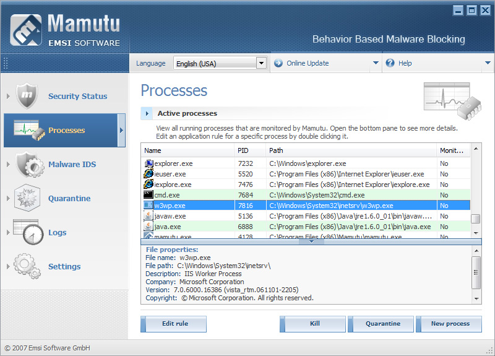Open the Settings section

click(x=64, y=267)
